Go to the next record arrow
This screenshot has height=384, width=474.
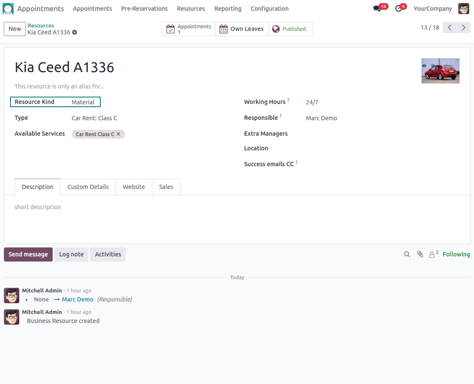[x=464, y=28]
